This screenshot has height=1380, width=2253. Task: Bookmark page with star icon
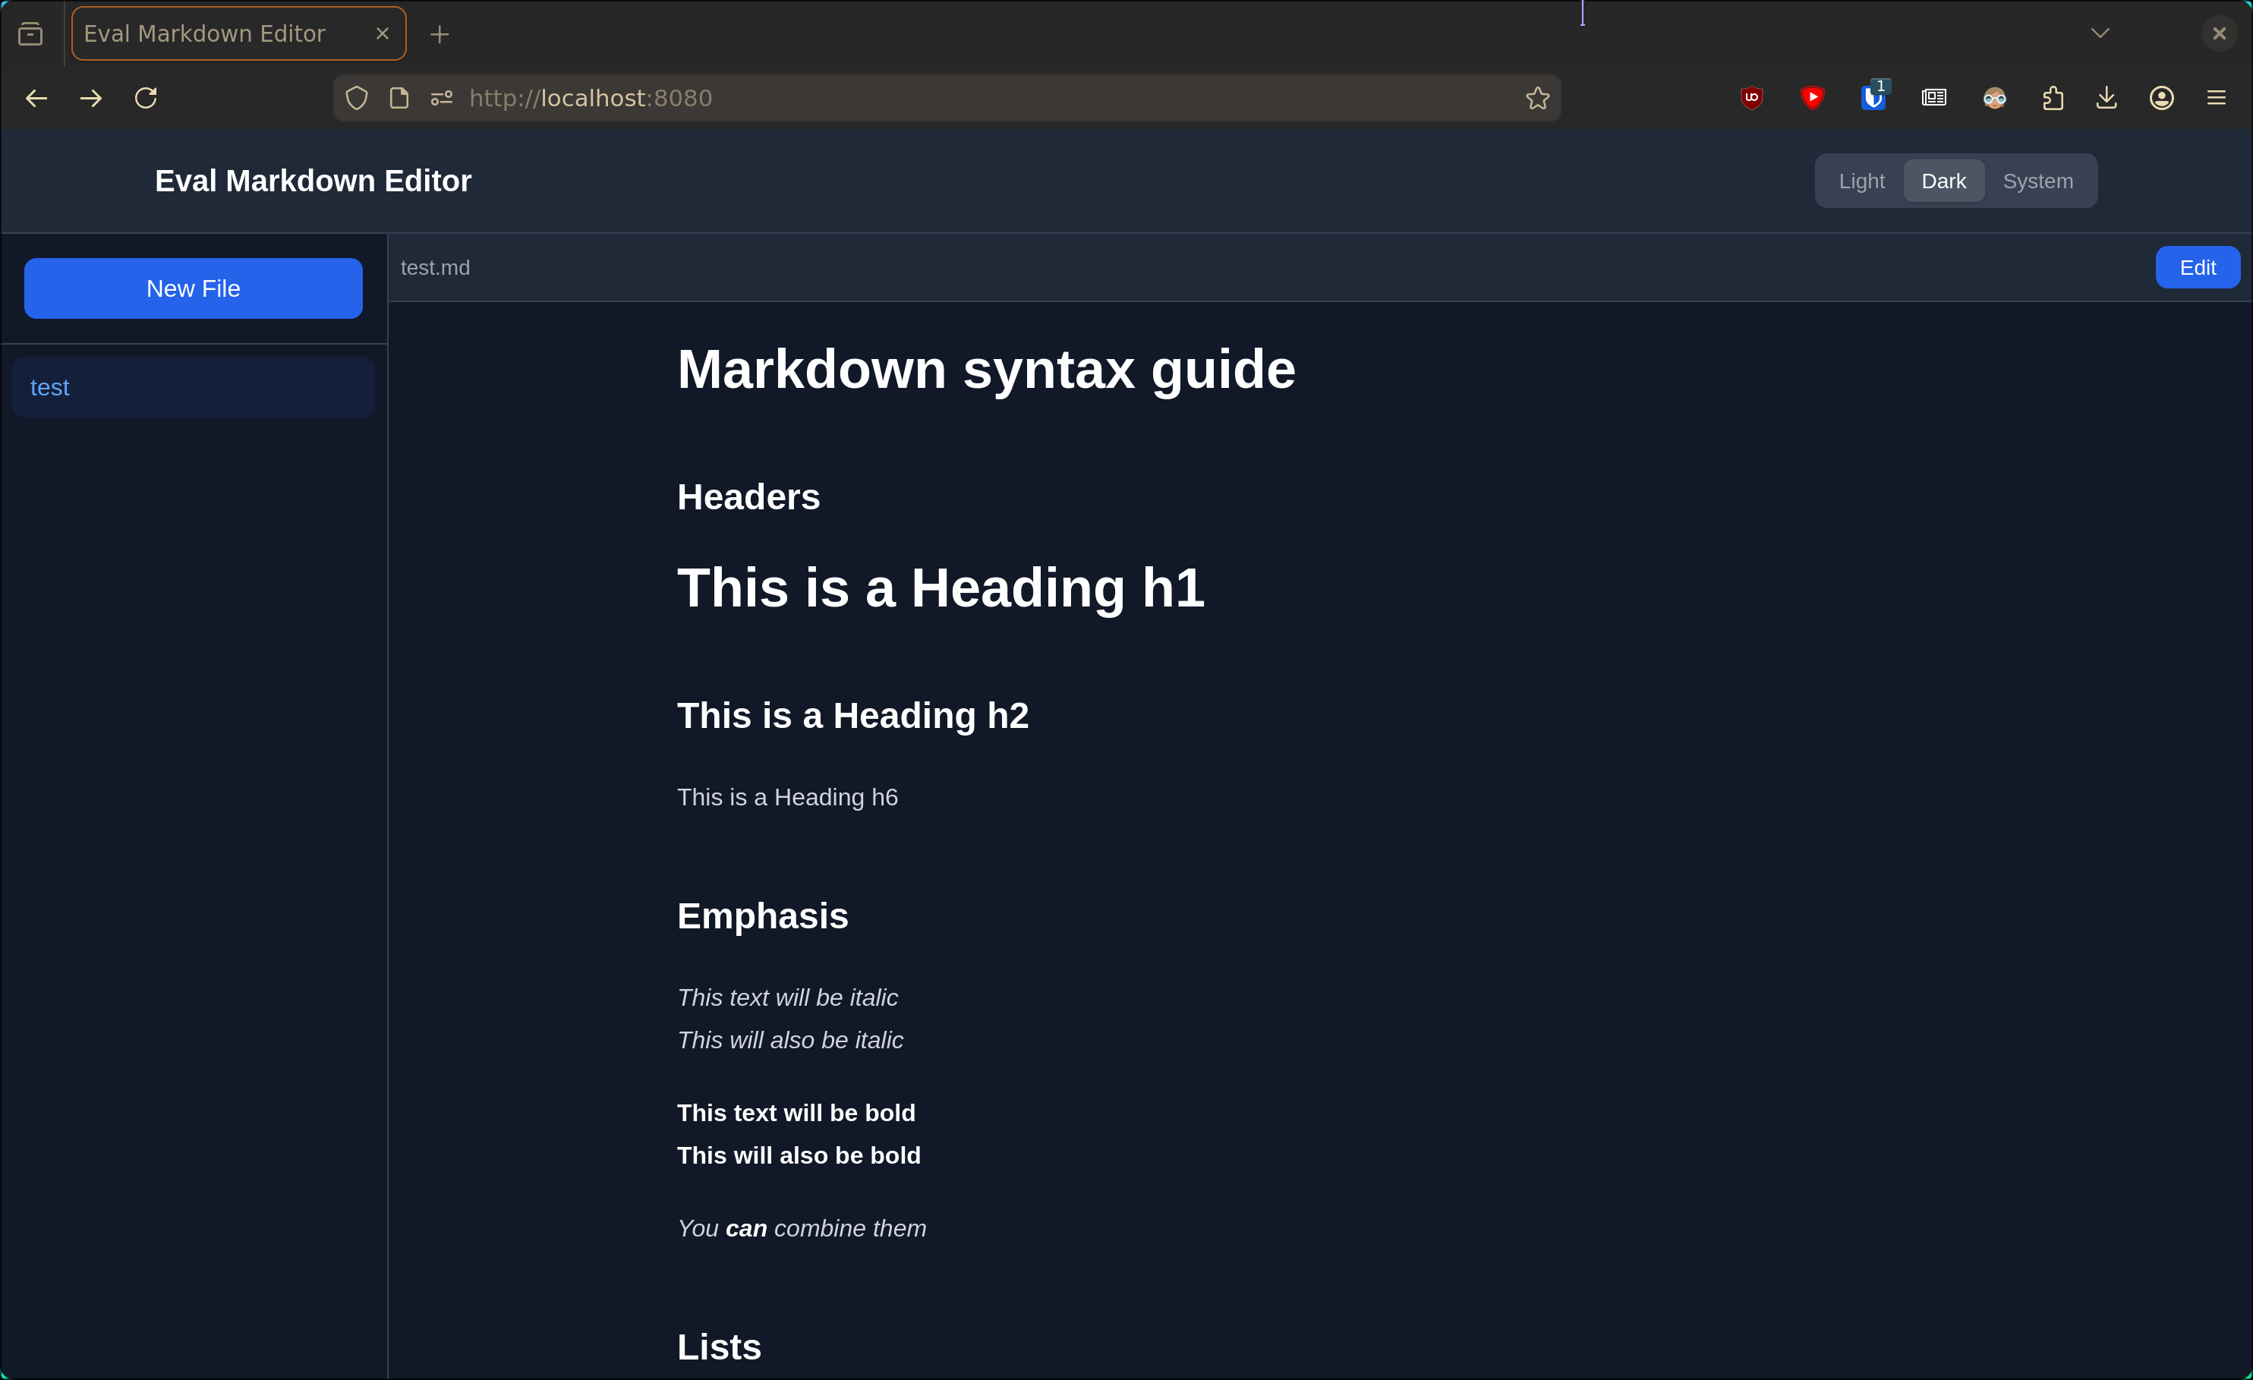coord(1537,98)
